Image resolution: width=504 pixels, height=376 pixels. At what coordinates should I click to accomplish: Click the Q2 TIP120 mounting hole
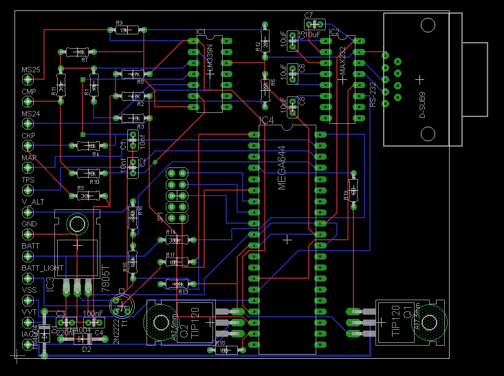[161, 322]
